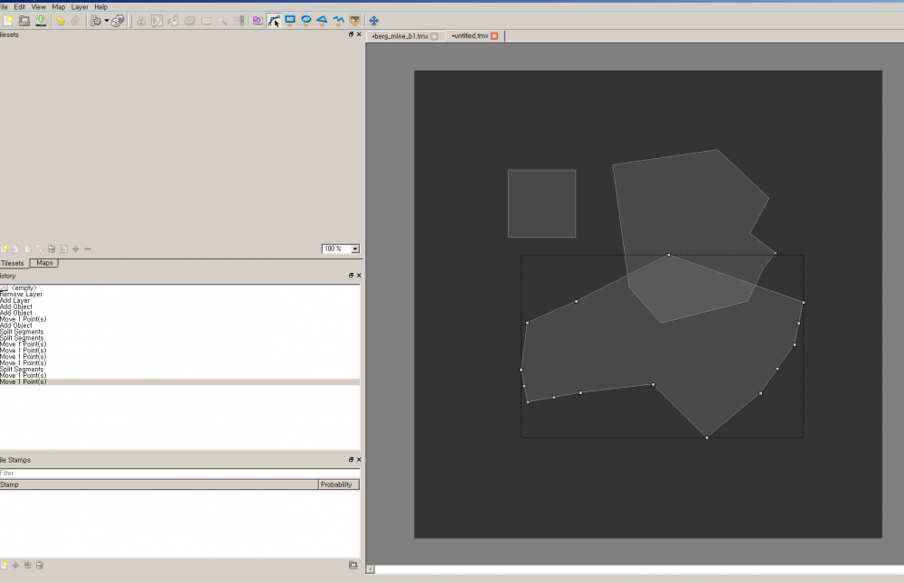Select the Insert Ellipse tool
904x583 pixels.
pyautogui.click(x=306, y=20)
